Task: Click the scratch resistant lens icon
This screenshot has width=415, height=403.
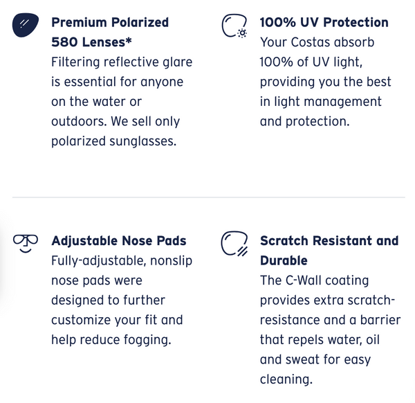Action: point(234,244)
